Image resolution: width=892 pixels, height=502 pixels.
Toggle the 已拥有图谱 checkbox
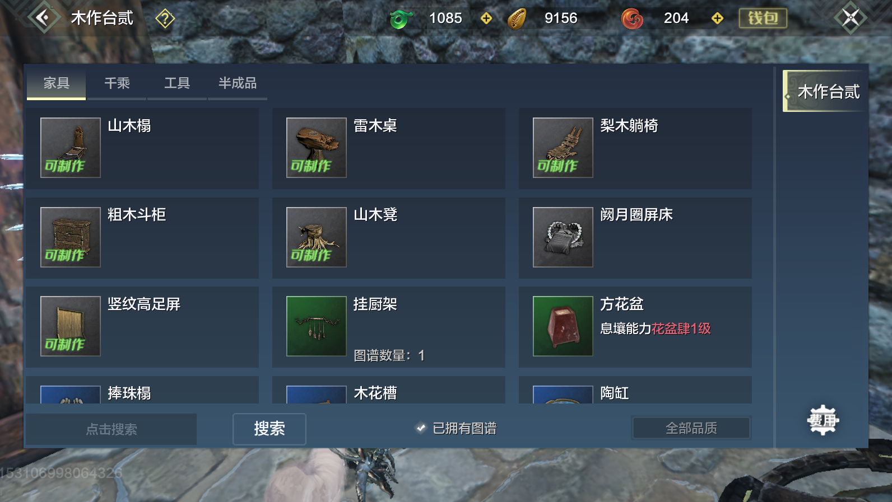(421, 428)
